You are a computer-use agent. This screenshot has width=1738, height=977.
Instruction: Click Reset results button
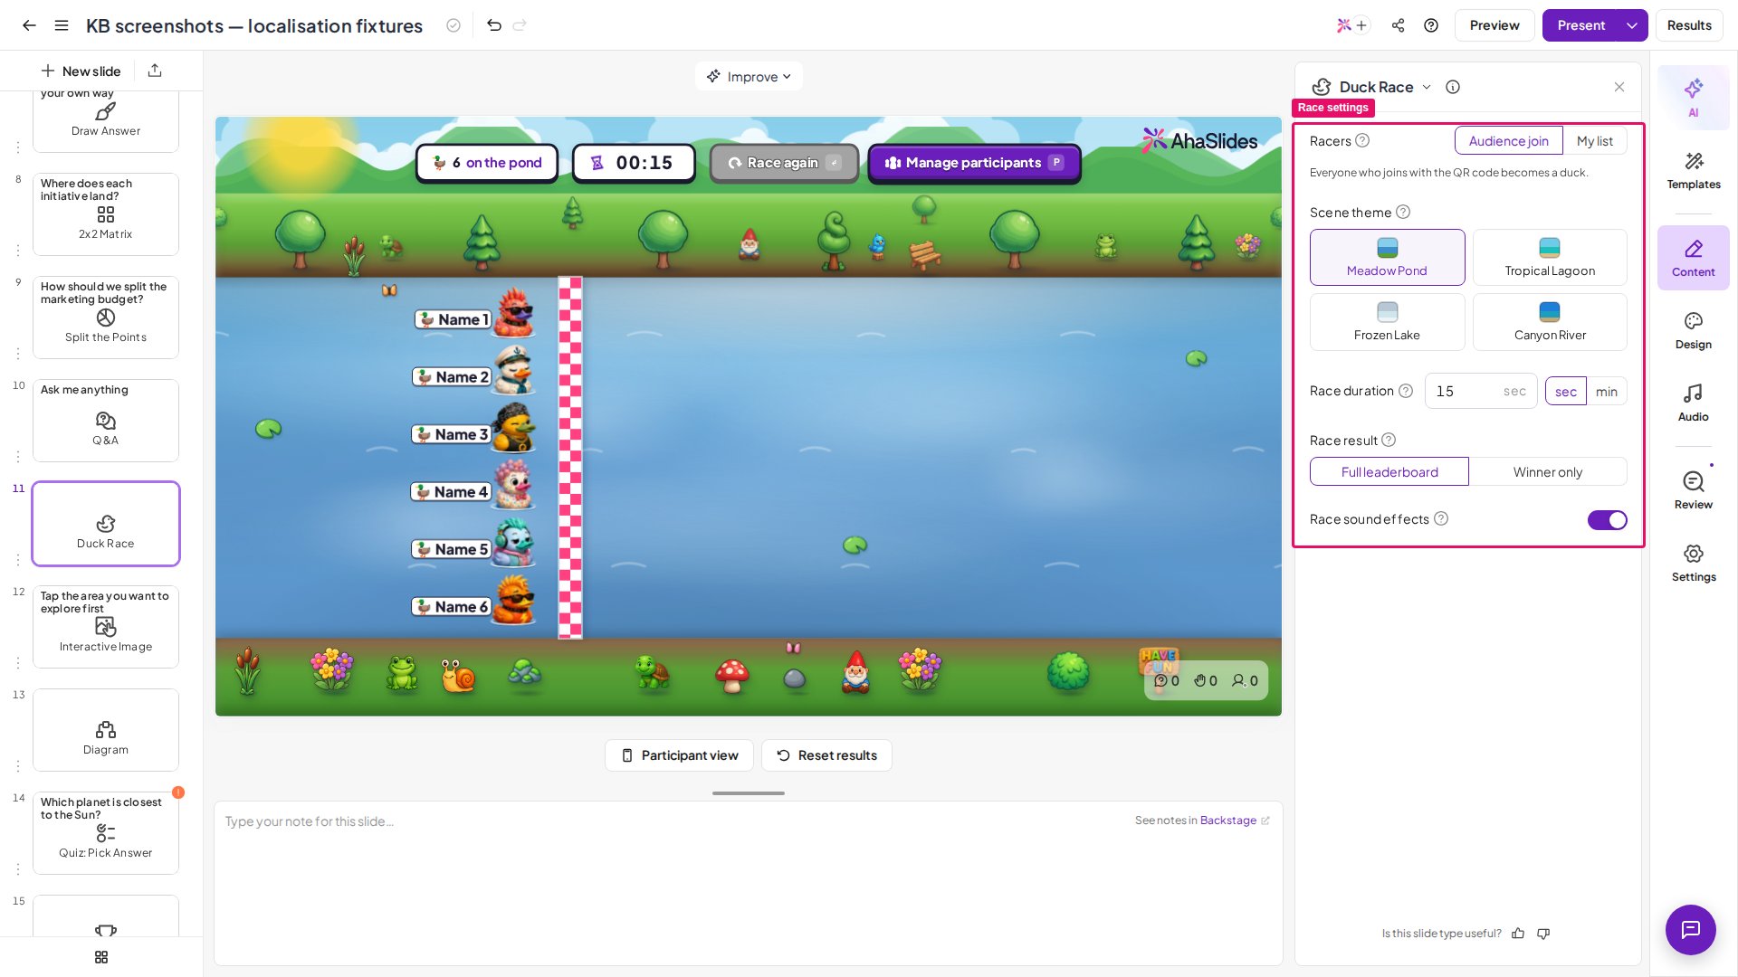826,755
